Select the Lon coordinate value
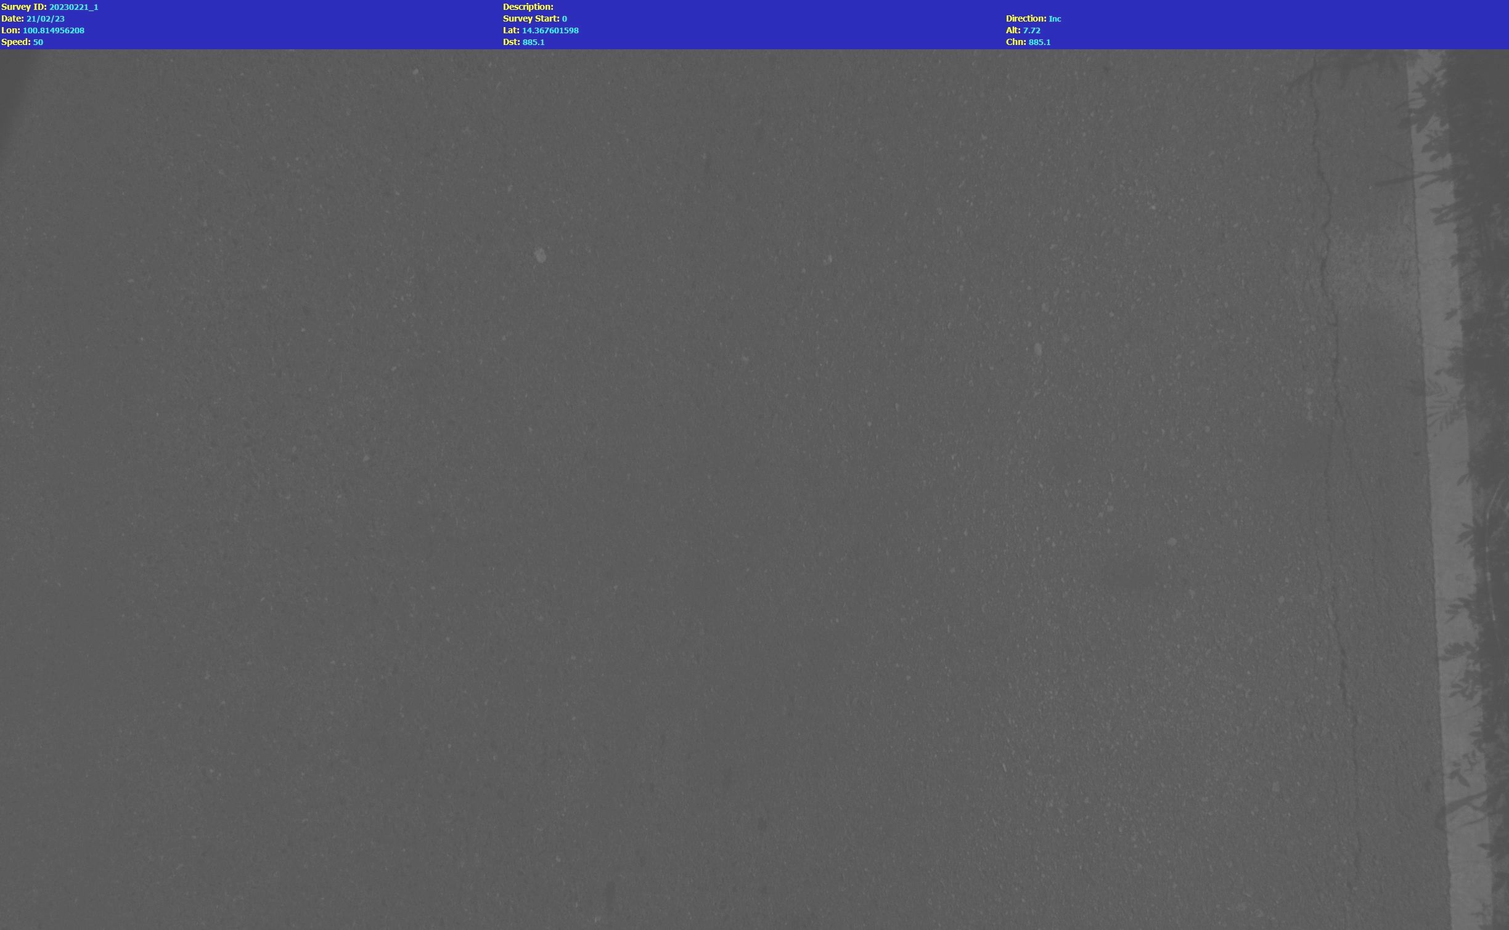Viewport: 1509px width, 930px height. coord(54,30)
